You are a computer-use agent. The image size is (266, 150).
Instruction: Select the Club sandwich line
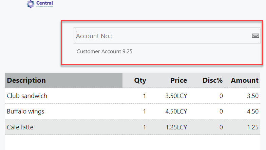pos(27,96)
